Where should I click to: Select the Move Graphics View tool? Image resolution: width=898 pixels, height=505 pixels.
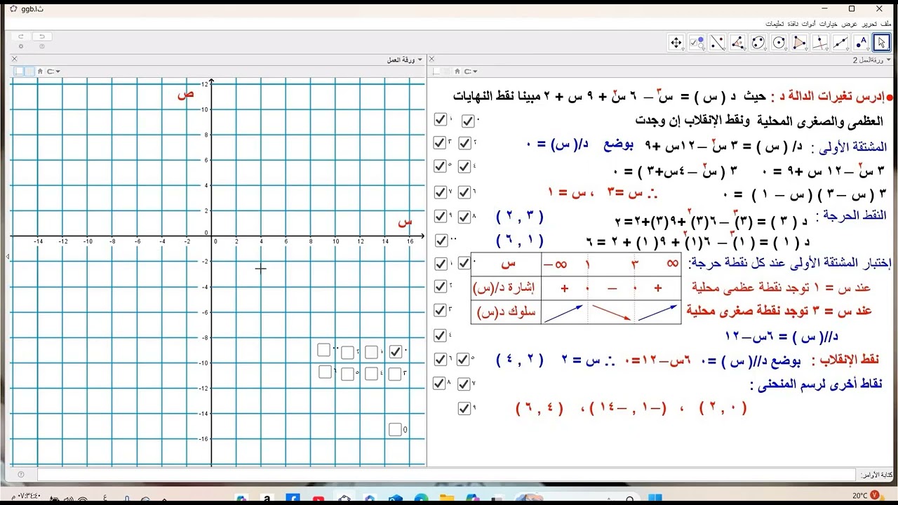point(676,43)
